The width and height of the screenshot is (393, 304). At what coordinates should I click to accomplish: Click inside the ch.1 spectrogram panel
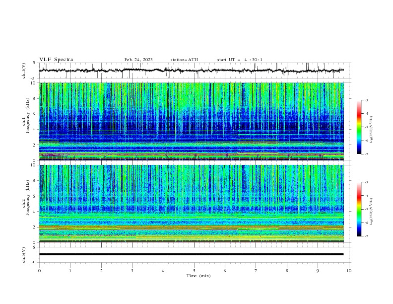pyautogui.click(x=192, y=121)
